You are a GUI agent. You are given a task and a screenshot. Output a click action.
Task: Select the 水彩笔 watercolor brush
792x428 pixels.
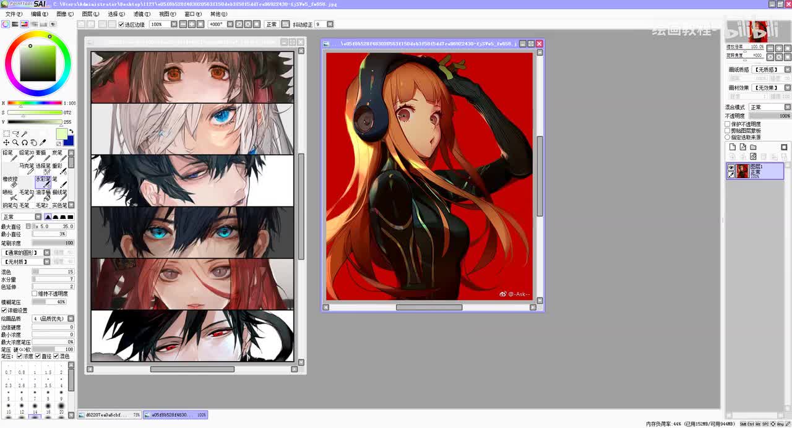pyautogui.click(x=43, y=182)
